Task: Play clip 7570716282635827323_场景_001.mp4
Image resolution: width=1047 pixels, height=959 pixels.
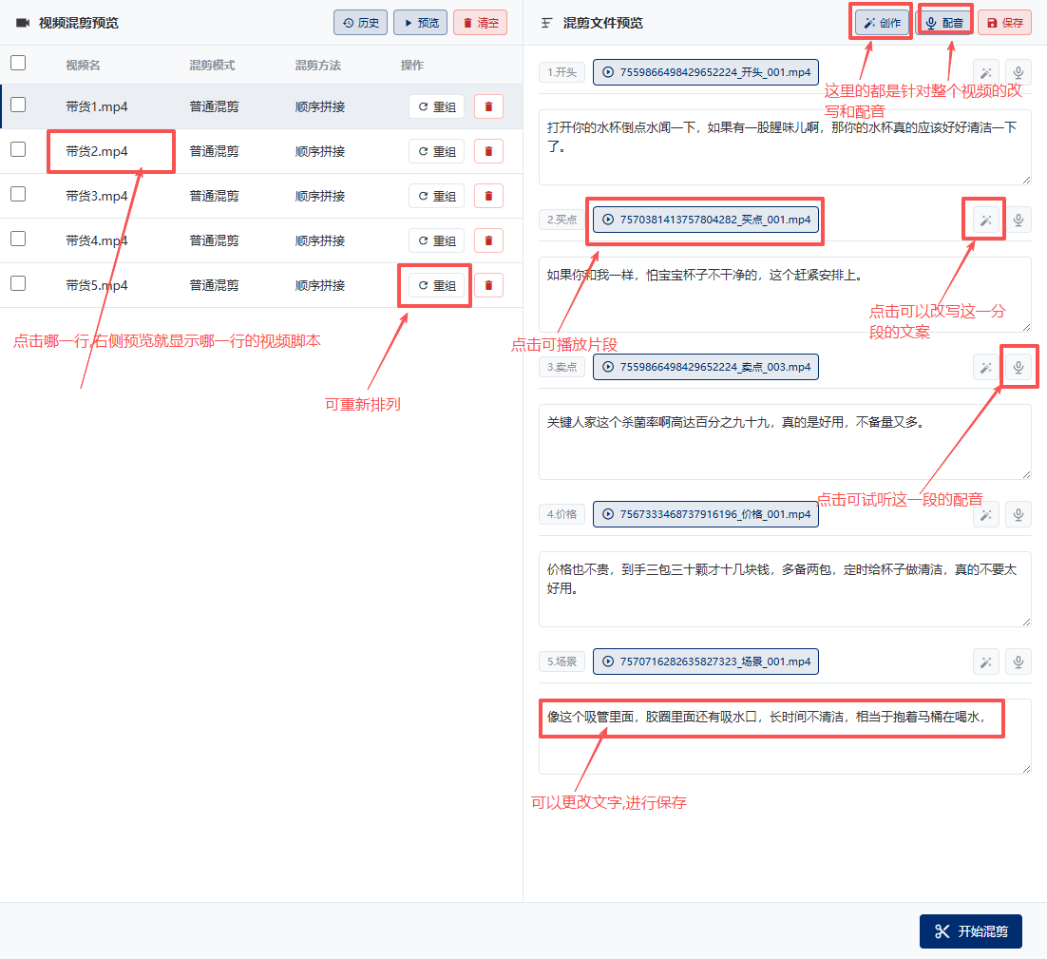Action: pyautogui.click(x=706, y=662)
